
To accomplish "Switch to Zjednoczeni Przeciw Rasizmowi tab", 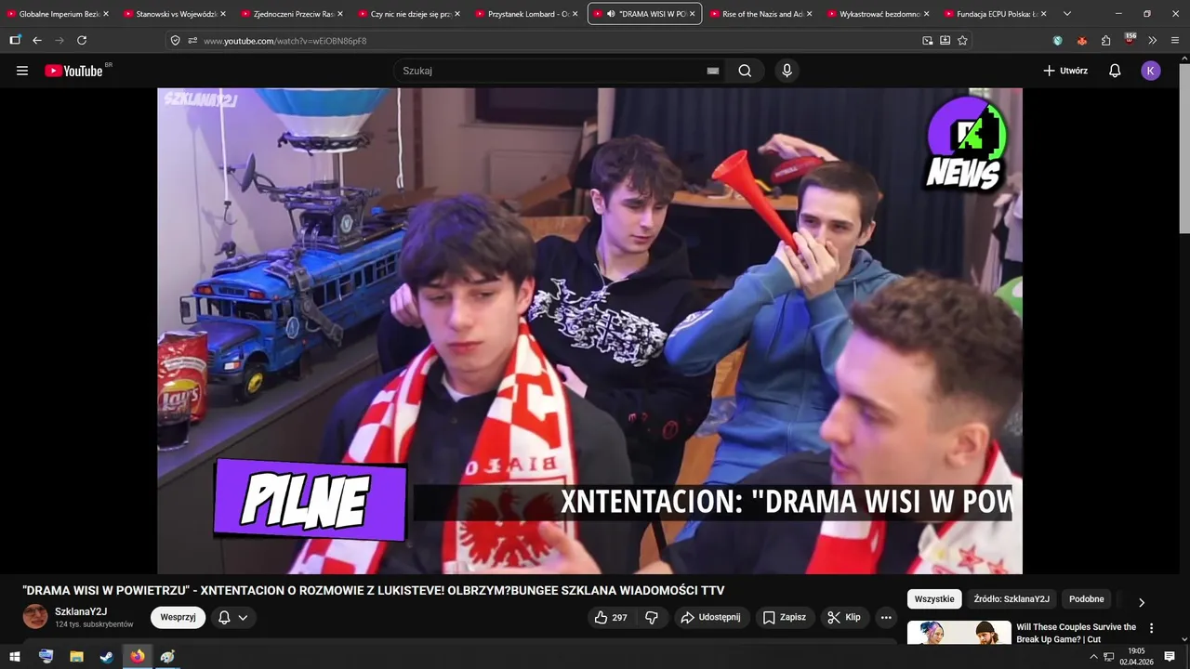I will pos(292,14).
